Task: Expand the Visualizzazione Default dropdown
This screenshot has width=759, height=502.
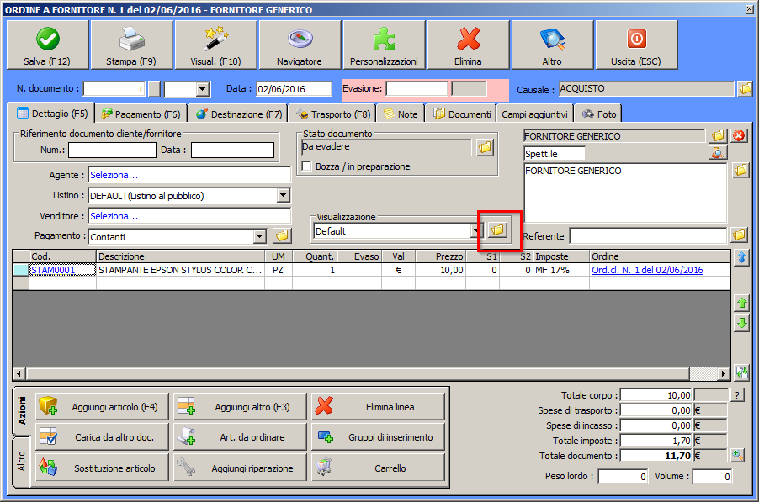Action: pos(475,231)
